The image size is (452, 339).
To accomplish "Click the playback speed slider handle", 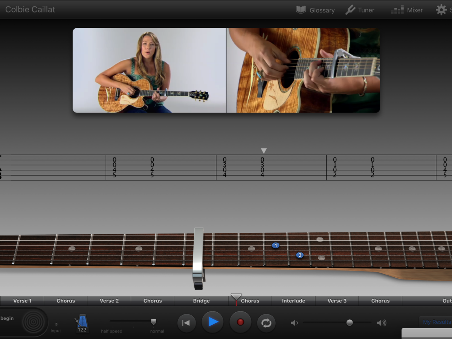I will click(x=153, y=322).
